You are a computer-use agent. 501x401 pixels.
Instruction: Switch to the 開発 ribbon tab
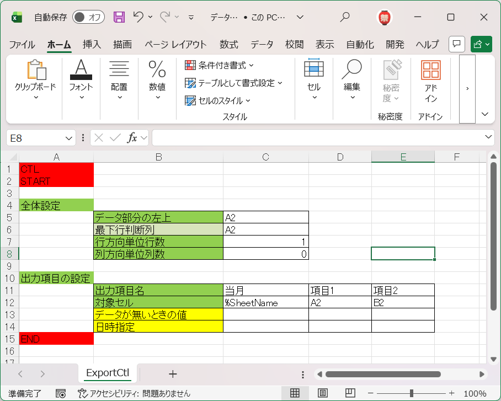[x=395, y=45]
